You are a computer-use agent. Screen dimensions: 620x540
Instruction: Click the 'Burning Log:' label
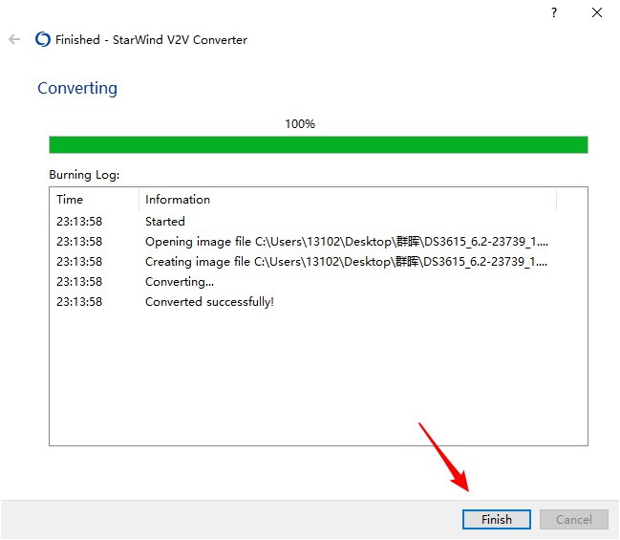point(81,176)
